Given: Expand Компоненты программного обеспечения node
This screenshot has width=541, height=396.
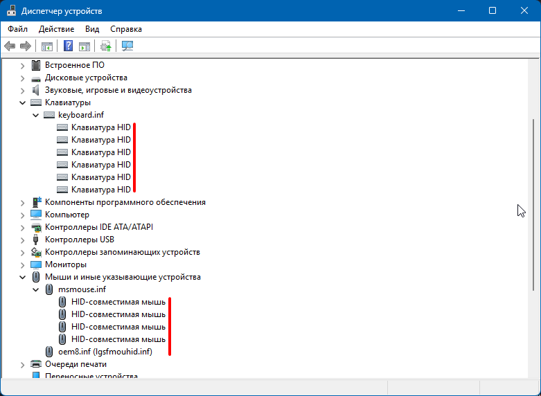Looking at the screenshot, I should [22, 202].
